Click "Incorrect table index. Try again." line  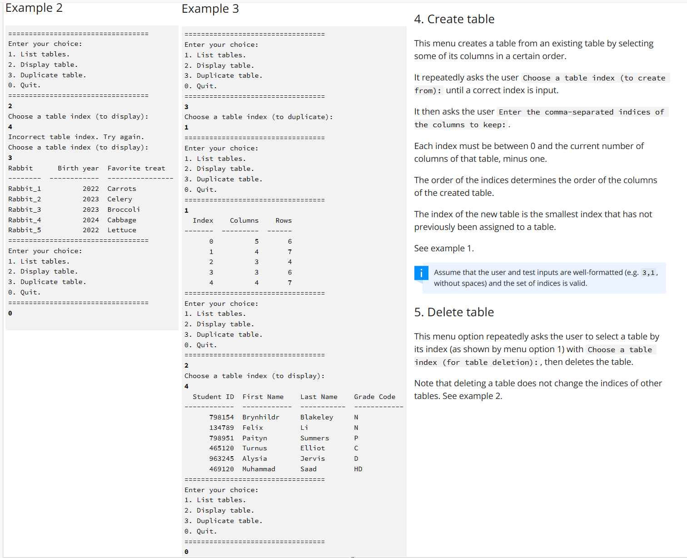[x=76, y=137]
